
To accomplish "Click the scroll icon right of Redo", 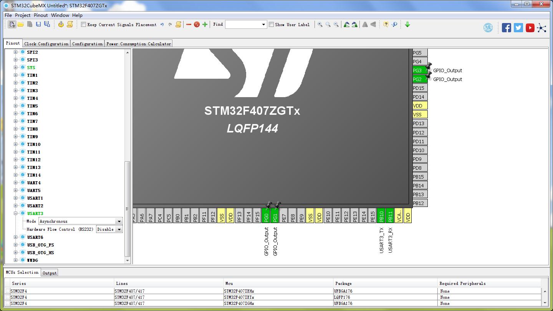I will click(x=178, y=25).
